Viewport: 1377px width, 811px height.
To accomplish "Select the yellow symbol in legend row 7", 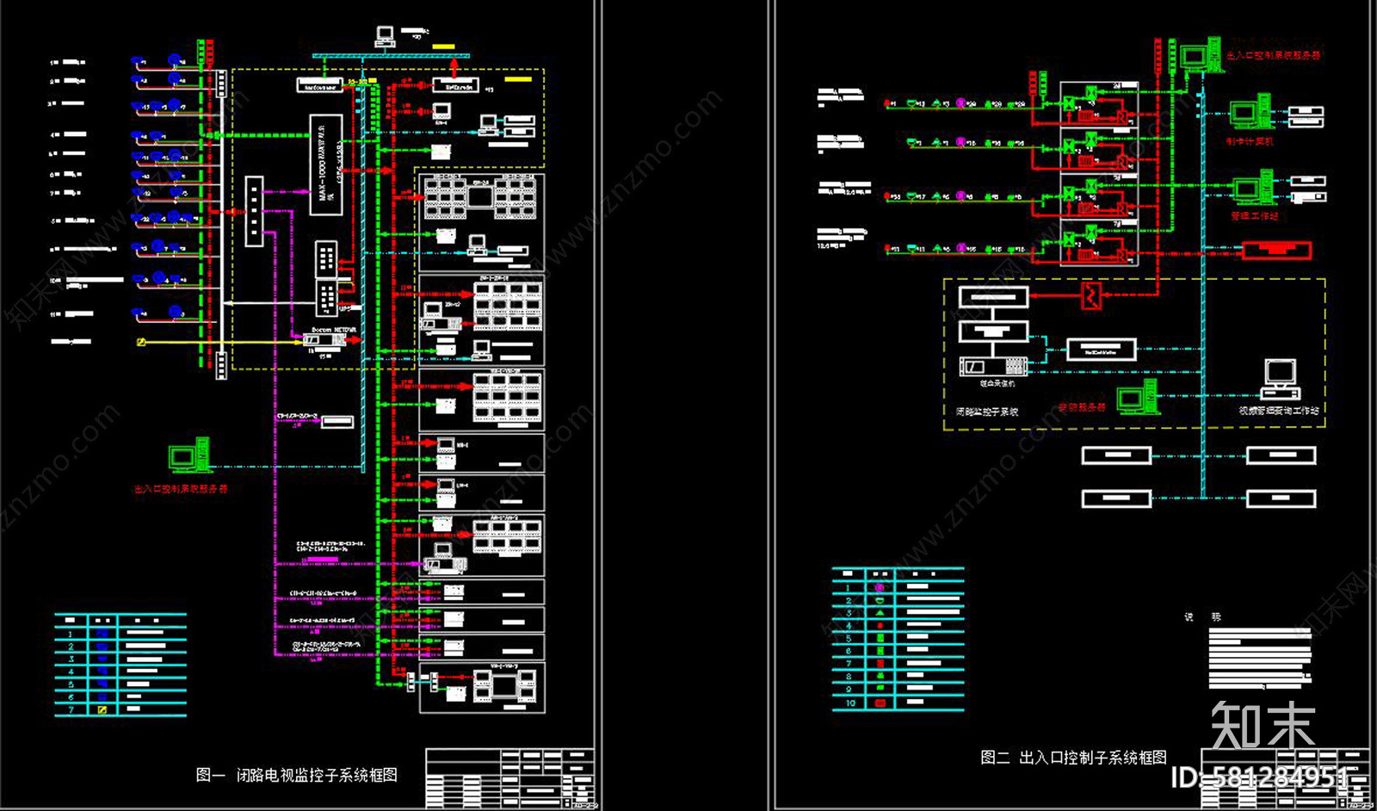I will coord(102,709).
